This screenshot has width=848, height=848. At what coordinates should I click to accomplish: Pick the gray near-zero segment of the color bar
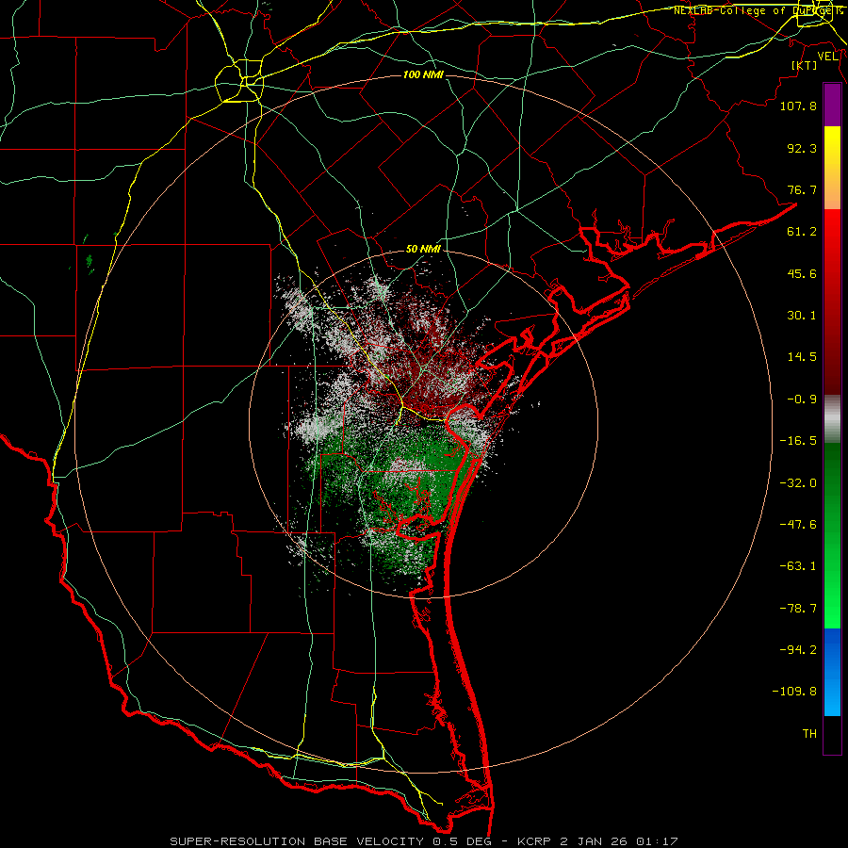(x=832, y=419)
